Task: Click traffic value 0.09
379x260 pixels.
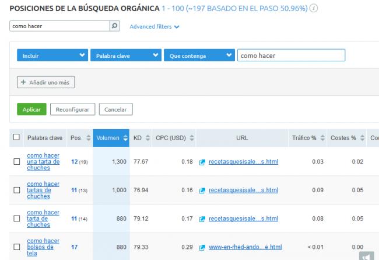Action: coord(318,190)
